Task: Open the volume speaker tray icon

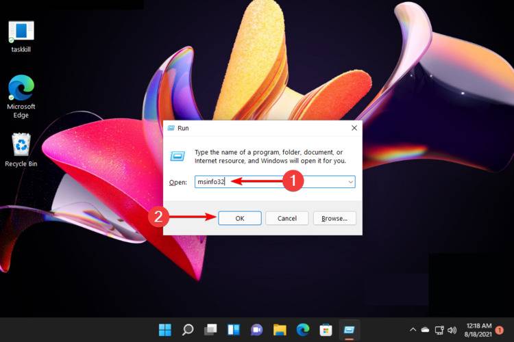Action: [451, 330]
